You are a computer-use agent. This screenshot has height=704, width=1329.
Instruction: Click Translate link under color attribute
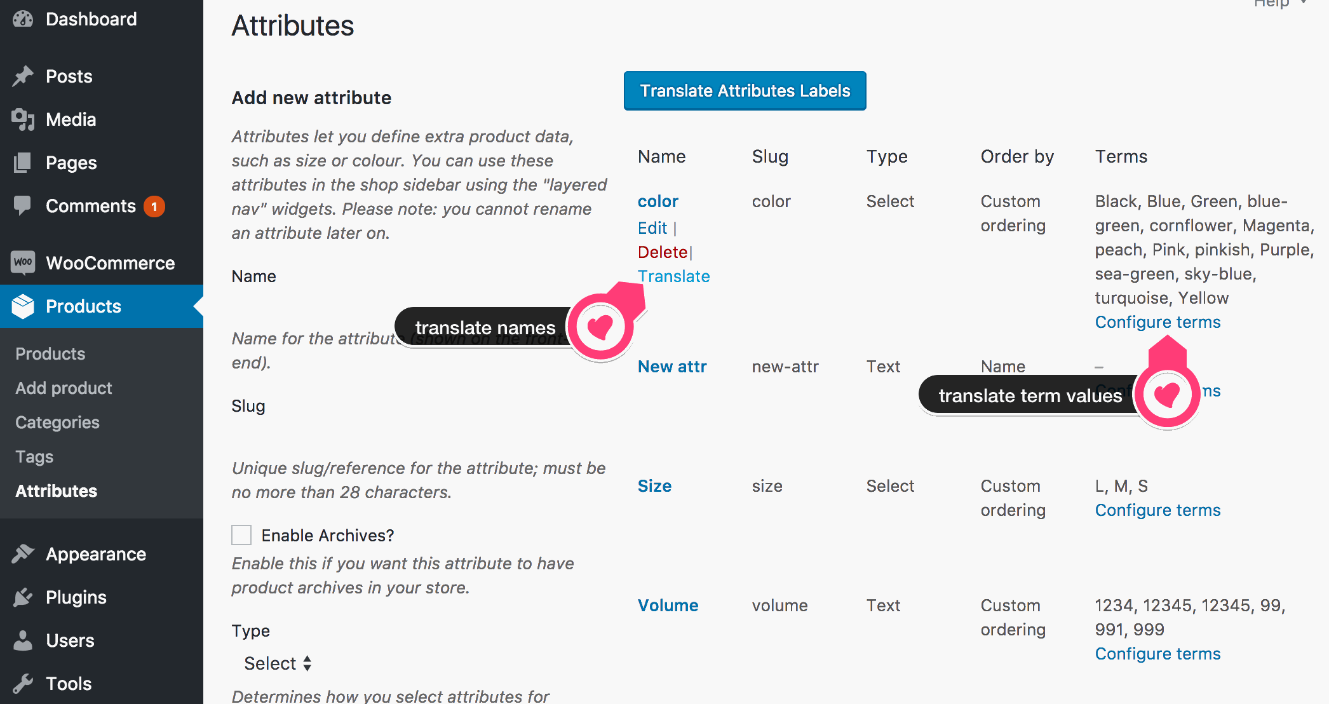[674, 276]
